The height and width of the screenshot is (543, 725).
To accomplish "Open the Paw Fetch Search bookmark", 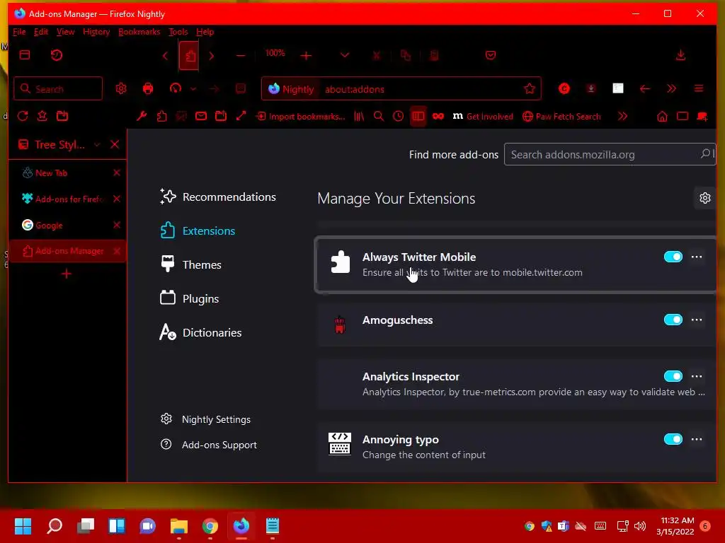I will coord(561,117).
